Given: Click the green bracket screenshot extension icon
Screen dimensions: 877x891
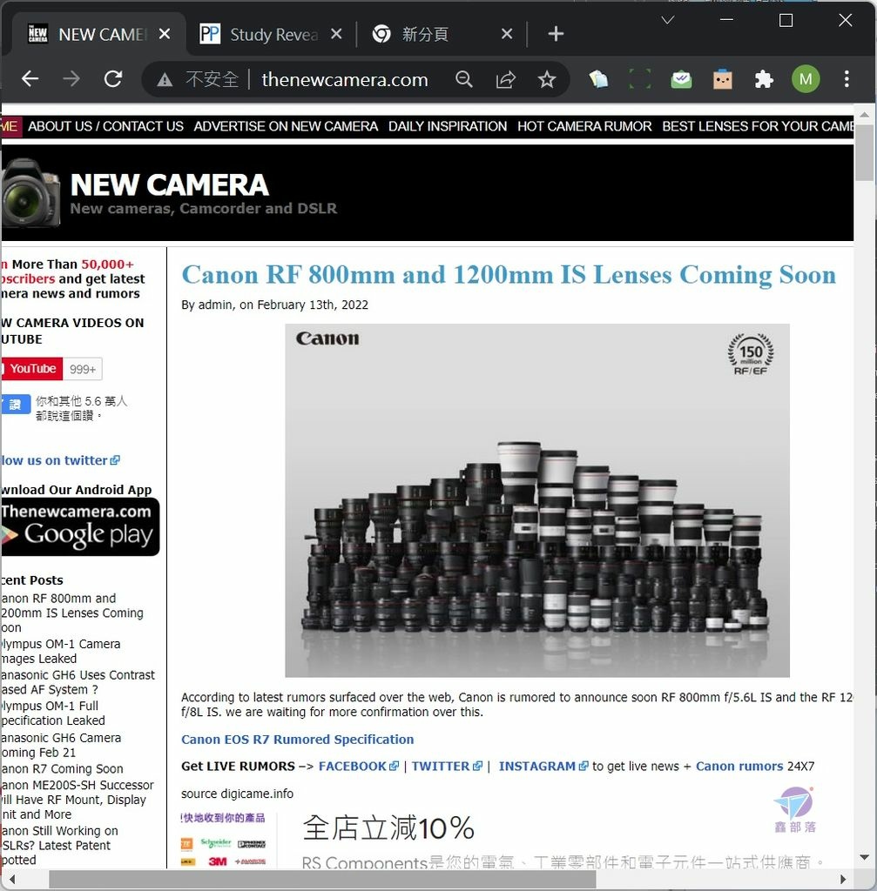Looking at the screenshot, I should coord(640,79).
